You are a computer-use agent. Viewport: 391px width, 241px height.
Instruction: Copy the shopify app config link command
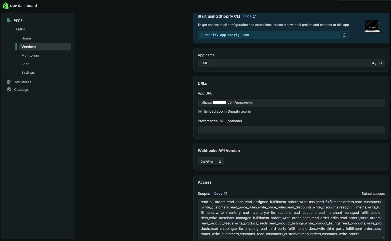pos(344,35)
